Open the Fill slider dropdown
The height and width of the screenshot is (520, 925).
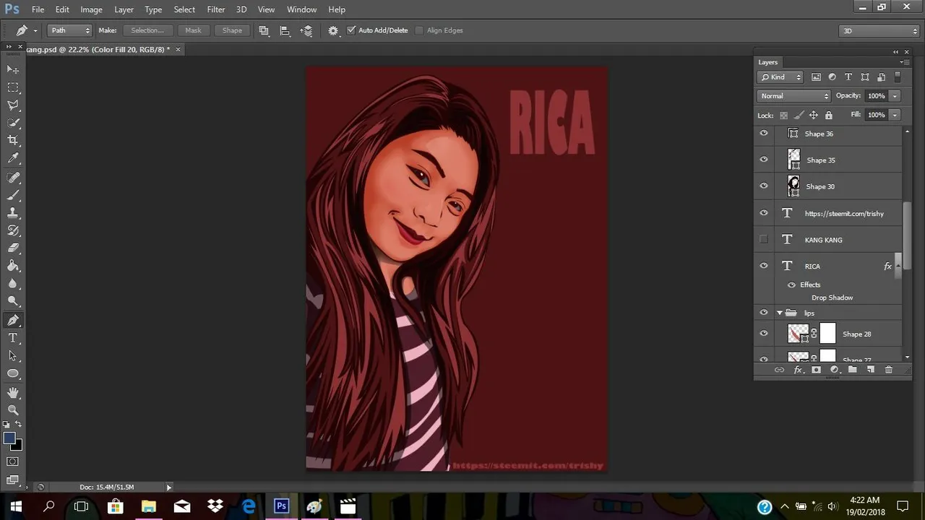click(895, 115)
